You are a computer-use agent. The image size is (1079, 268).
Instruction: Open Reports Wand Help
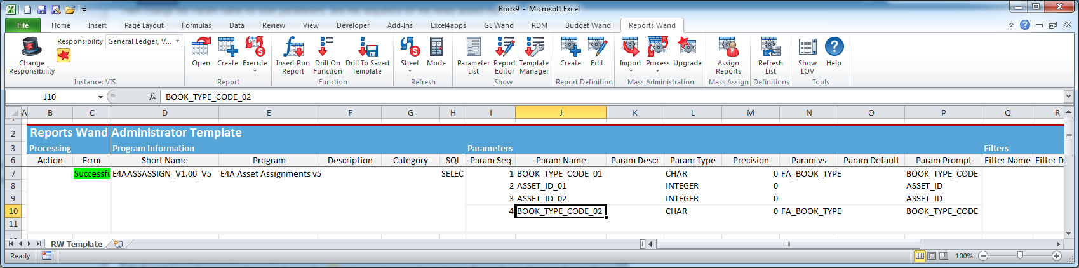834,47
